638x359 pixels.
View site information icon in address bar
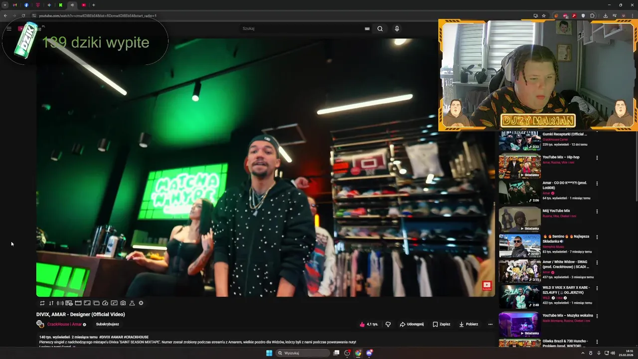pos(34,15)
